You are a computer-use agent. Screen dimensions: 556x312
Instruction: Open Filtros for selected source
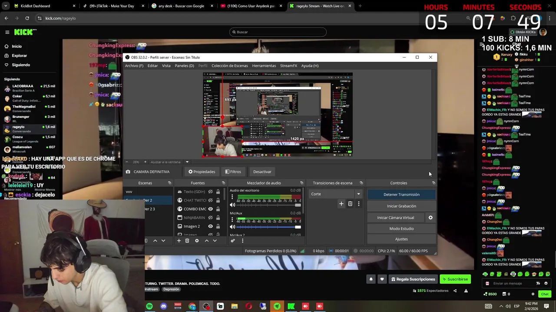(x=233, y=172)
